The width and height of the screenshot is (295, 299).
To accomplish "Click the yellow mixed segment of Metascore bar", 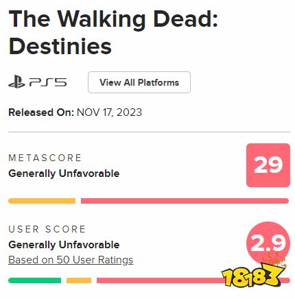I will click(x=42, y=201).
